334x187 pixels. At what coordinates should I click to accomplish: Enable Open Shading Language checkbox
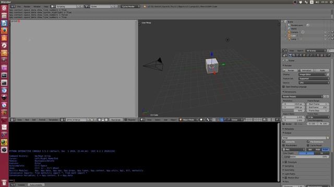(x=284, y=87)
